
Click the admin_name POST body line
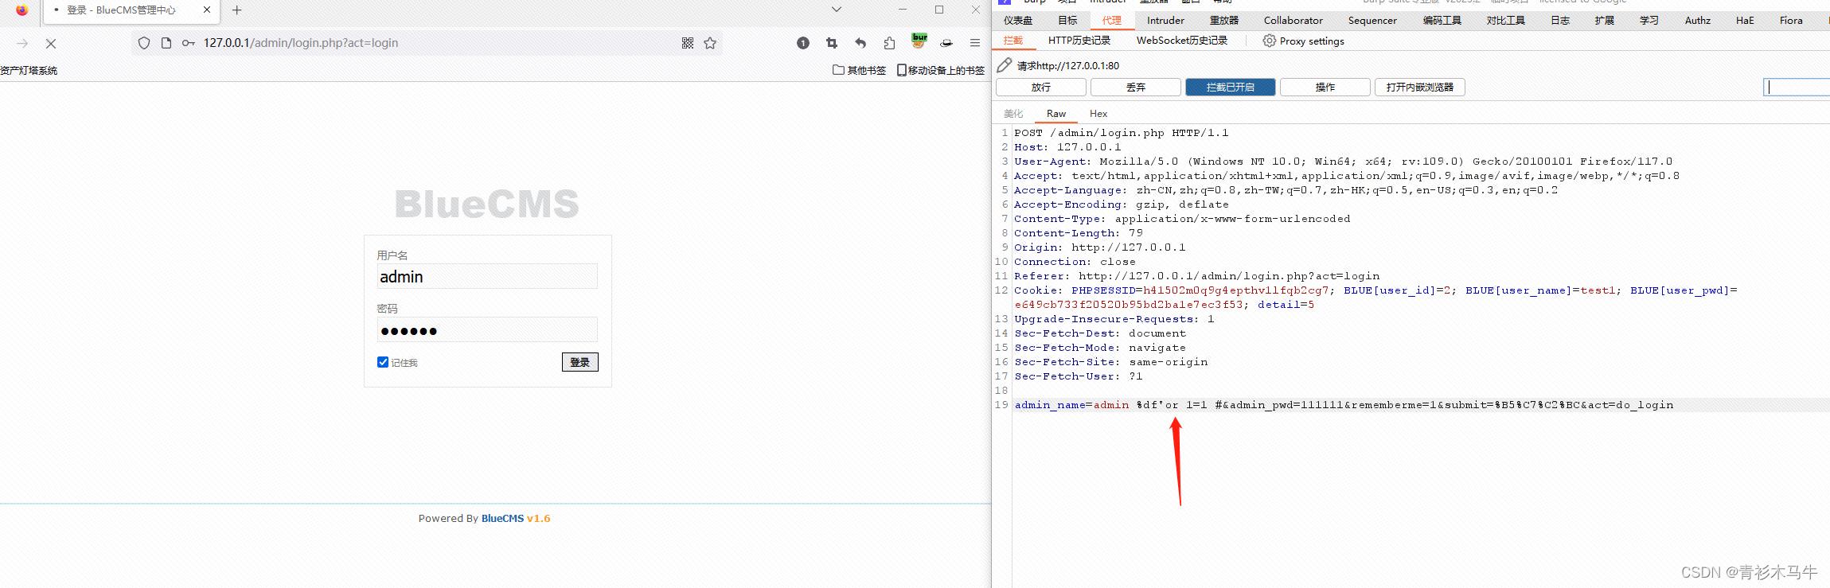click(x=1344, y=405)
